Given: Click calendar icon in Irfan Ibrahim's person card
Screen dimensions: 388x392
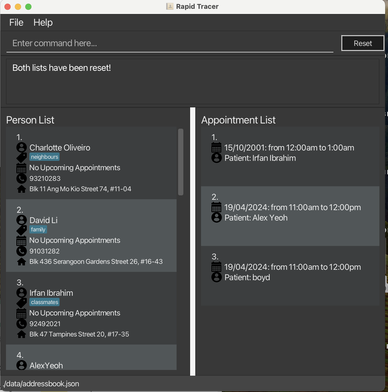Looking at the screenshot, I should point(21,313).
